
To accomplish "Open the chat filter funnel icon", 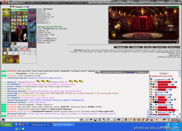I will click(x=91, y=120).
